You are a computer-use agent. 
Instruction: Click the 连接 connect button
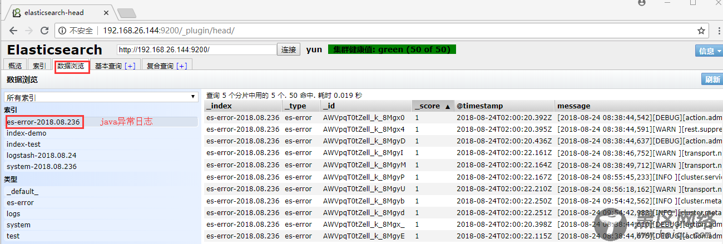[289, 49]
